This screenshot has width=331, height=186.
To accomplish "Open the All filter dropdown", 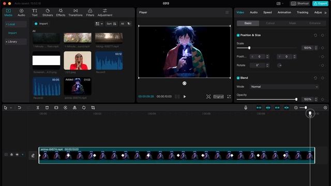I will pos(126,24).
